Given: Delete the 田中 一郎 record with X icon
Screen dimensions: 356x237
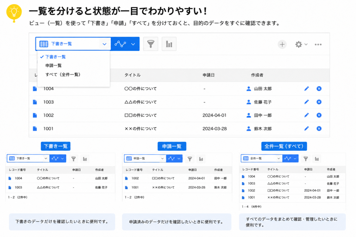Looking at the screenshot, I should (319, 115).
